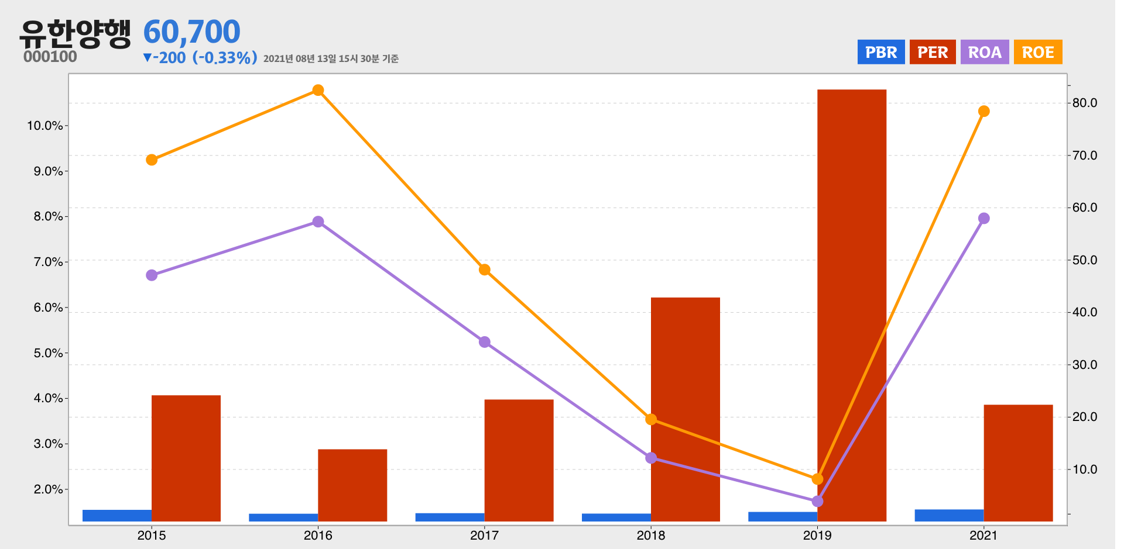The height and width of the screenshot is (549, 1124).
Task: Click the 10.0 right axis label
Action: (x=1085, y=469)
